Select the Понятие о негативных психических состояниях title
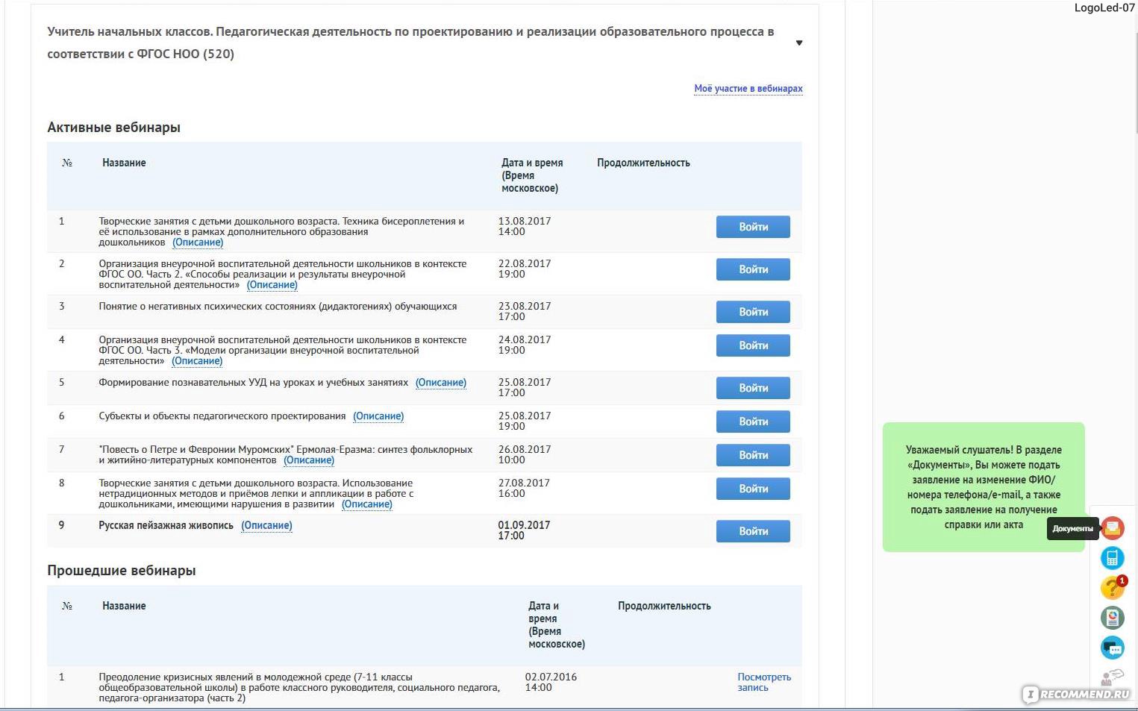 tap(278, 307)
